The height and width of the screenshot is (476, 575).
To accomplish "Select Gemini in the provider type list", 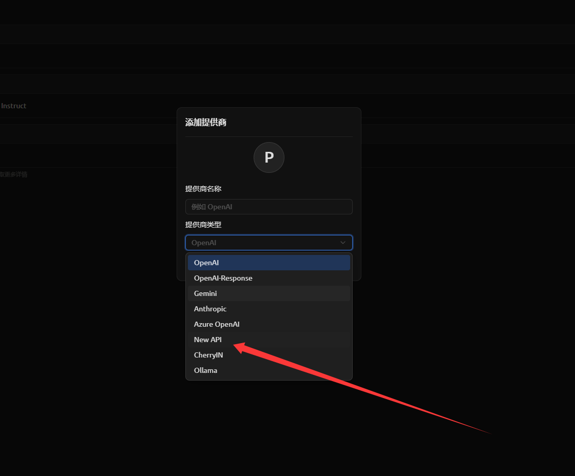I will pyautogui.click(x=269, y=293).
